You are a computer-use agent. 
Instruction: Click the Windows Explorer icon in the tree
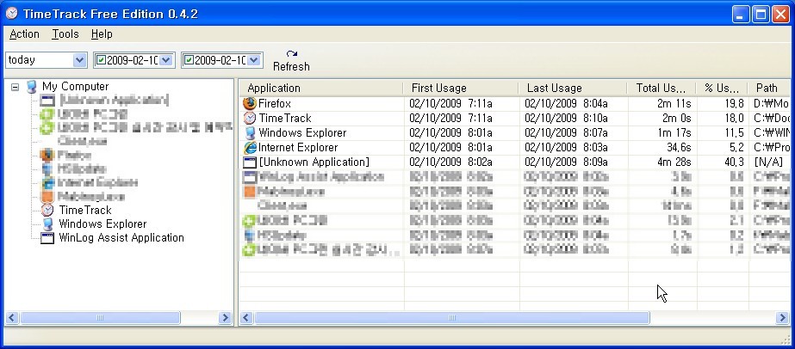tap(47, 224)
